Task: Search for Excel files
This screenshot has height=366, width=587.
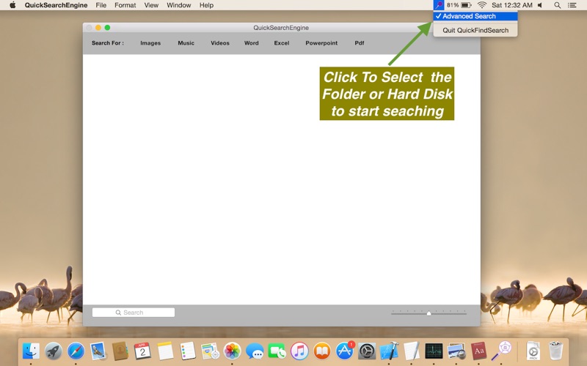Action: coord(282,43)
